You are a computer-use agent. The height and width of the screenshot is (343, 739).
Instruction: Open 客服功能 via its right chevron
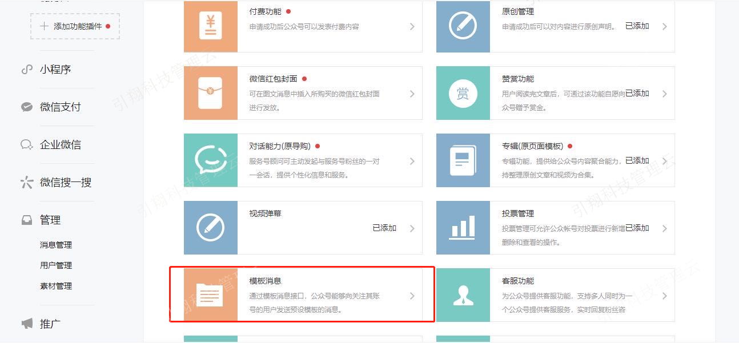coord(664,296)
